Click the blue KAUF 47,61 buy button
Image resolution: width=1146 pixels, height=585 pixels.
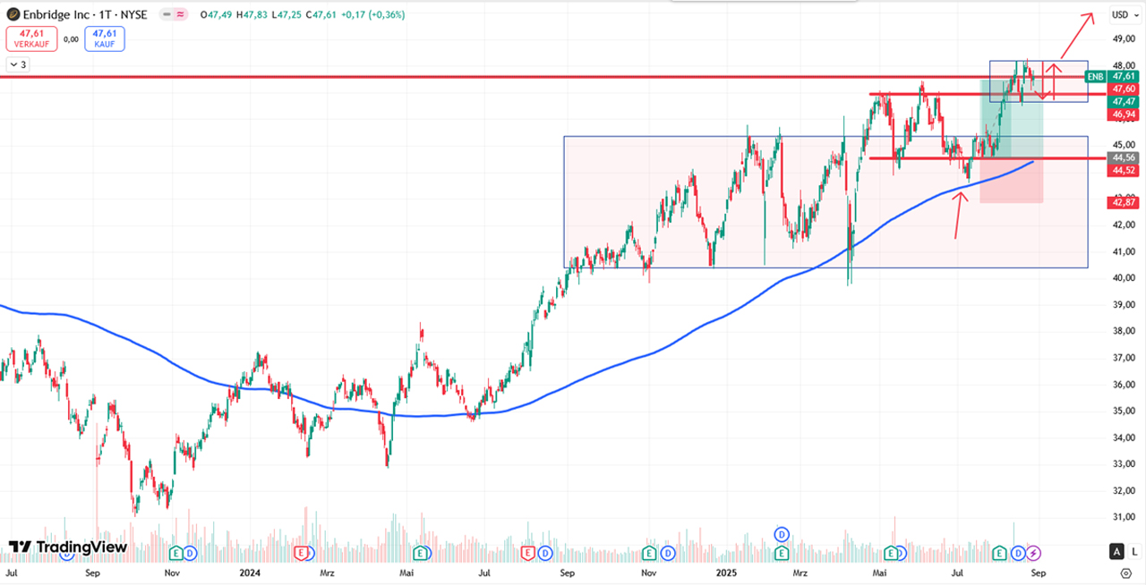click(105, 38)
